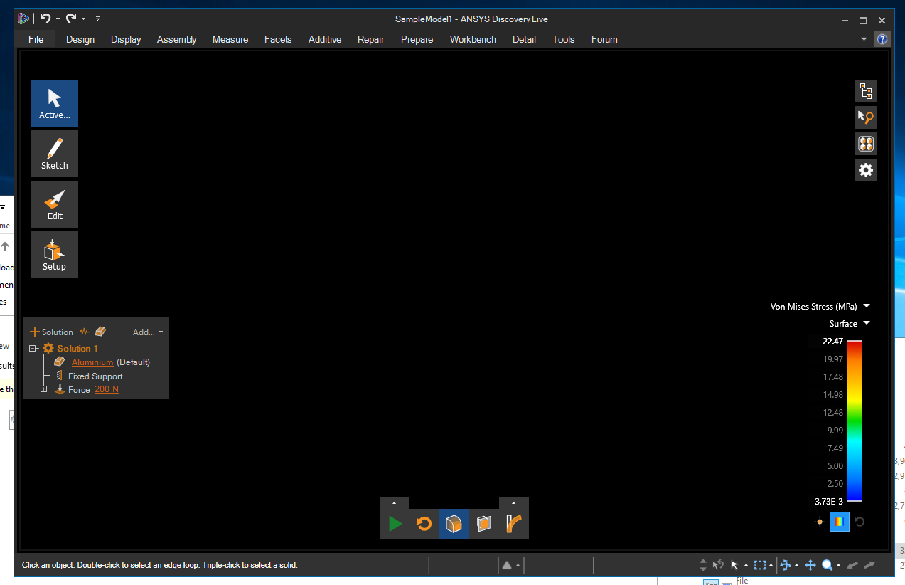The height and width of the screenshot is (585, 905).
Task: Edit the 200 N force value link
Action: 107,389
